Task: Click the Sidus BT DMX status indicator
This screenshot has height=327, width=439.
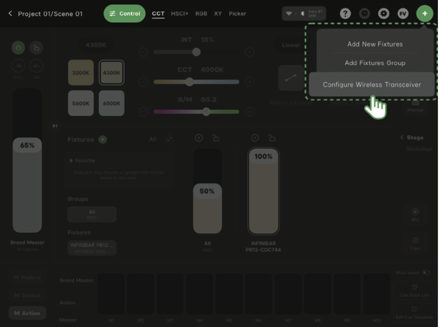Action: (304, 13)
